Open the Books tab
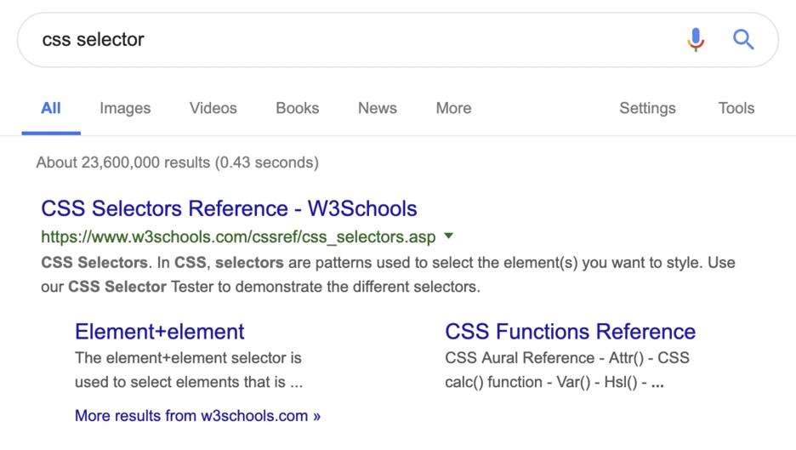Screen dimensions: 796x450 (x=298, y=108)
